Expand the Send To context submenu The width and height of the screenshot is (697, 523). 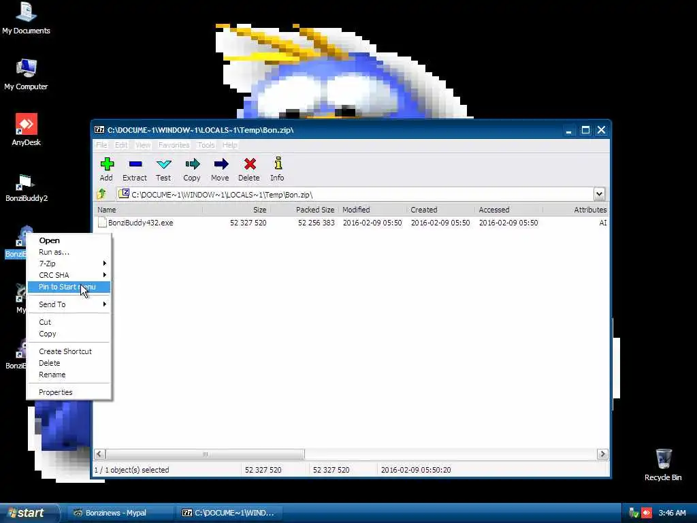(69, 304)
